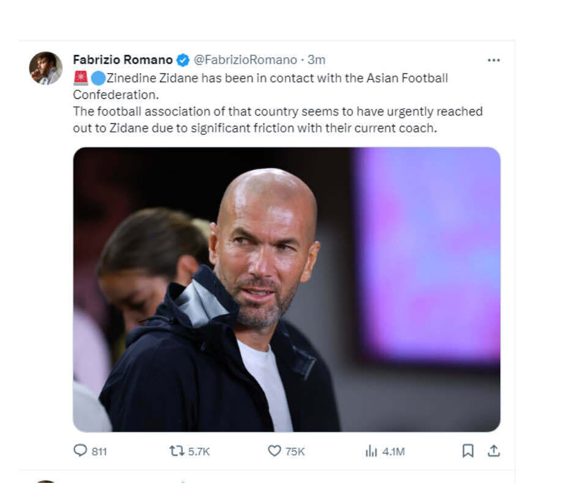Open the three-dot more options menu
The height and width of the screenshot is (495, 587).
(493, 60)
